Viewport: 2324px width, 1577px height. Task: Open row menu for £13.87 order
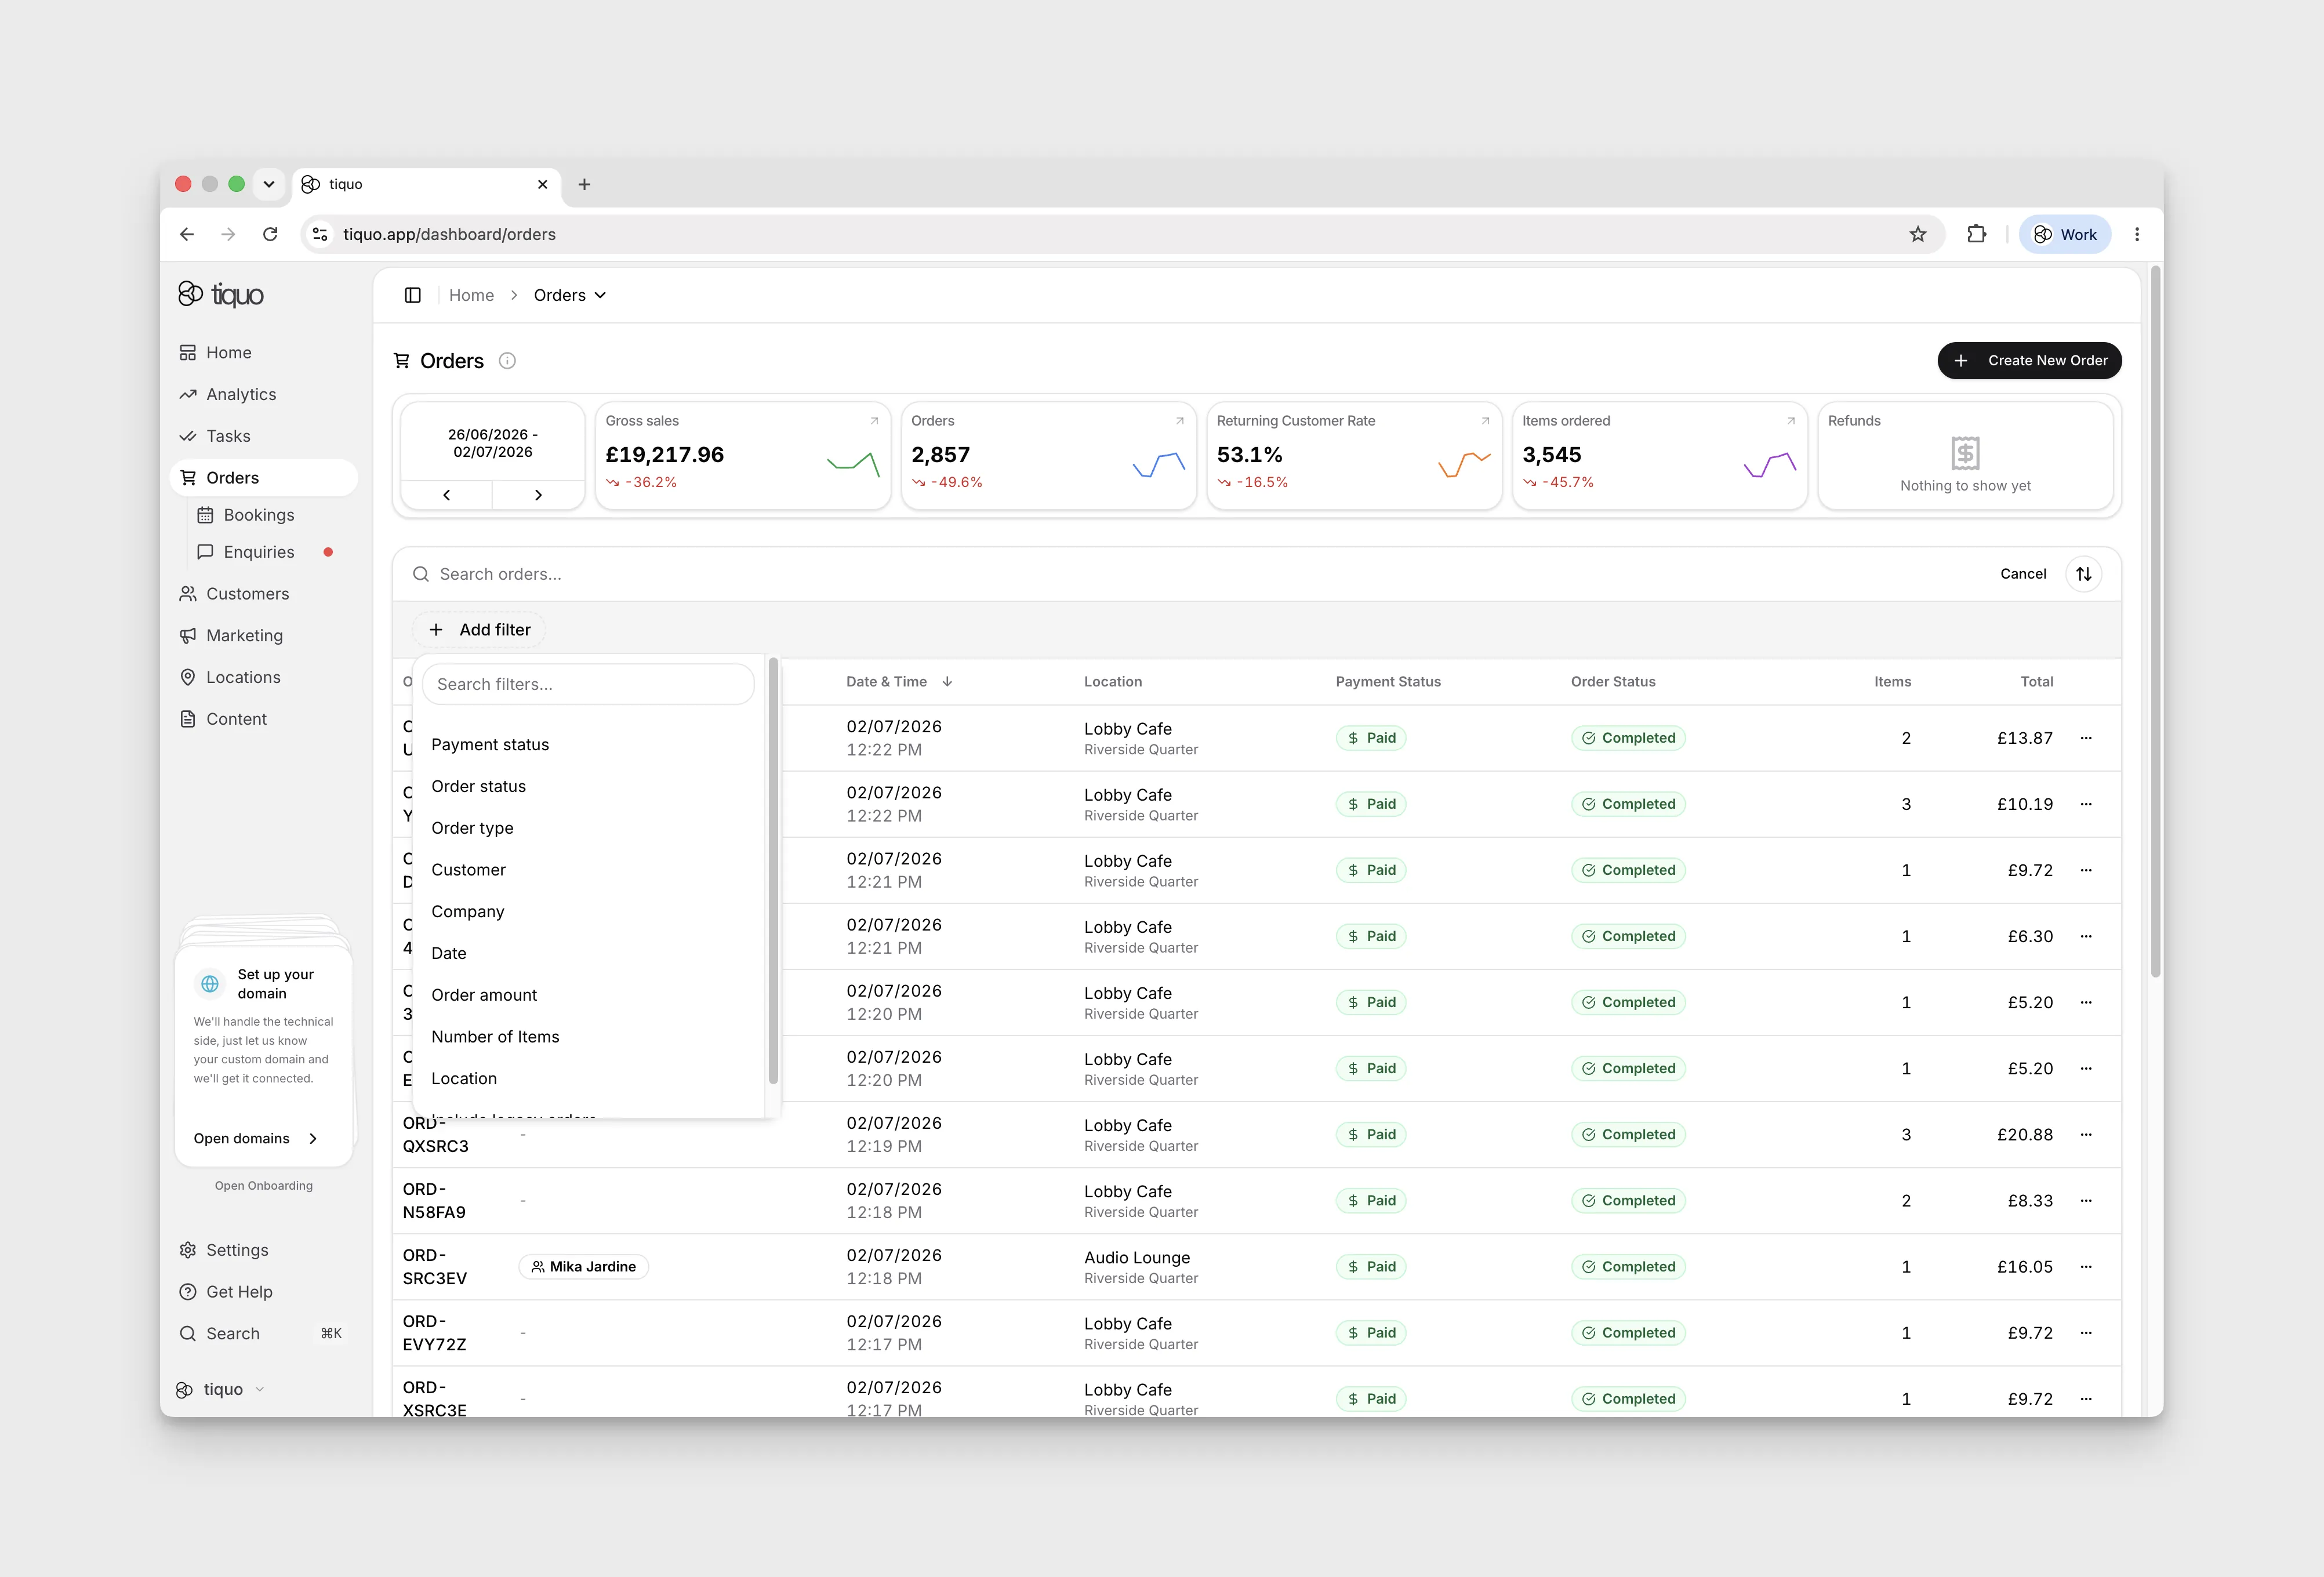pos(2086,738)
